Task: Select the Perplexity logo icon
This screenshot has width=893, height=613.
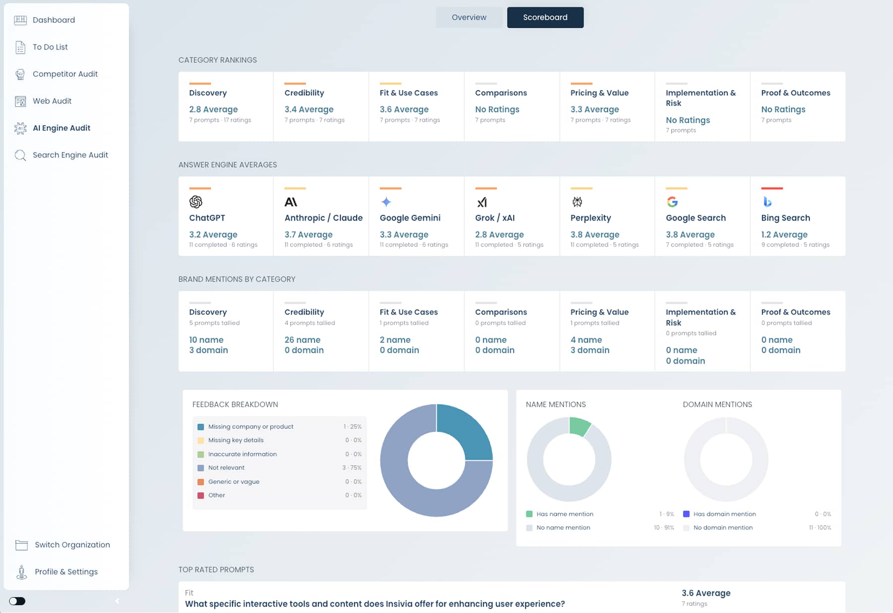Action: pos(577,202)
